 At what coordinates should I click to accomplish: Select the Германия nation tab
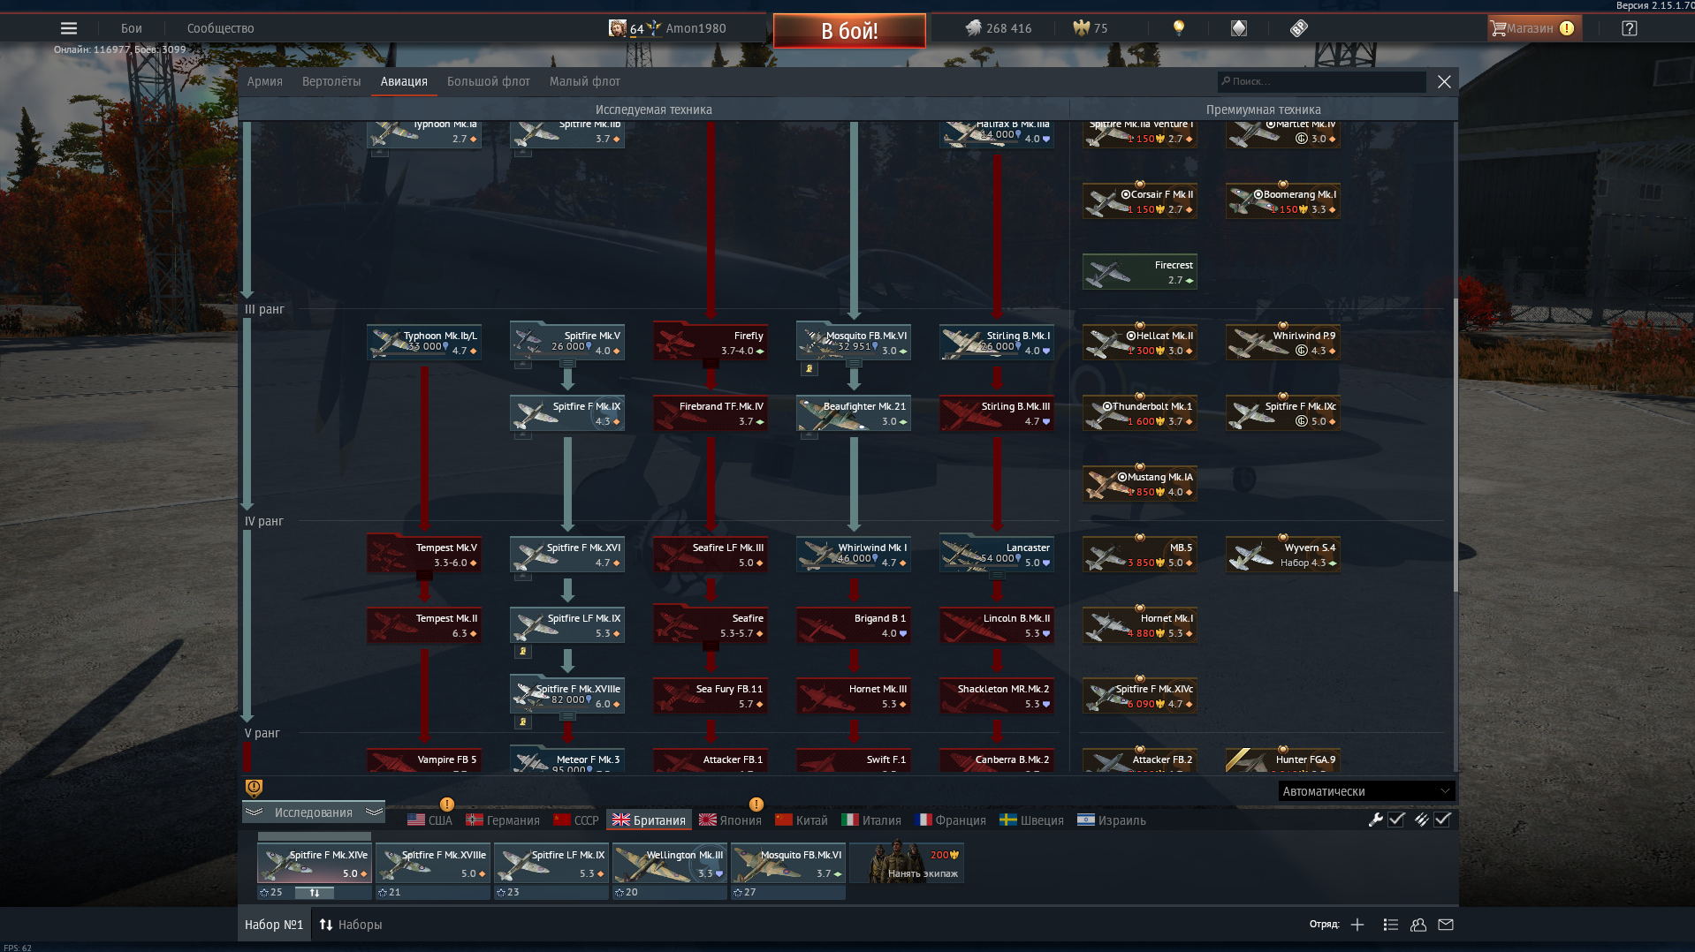point(503,820)
